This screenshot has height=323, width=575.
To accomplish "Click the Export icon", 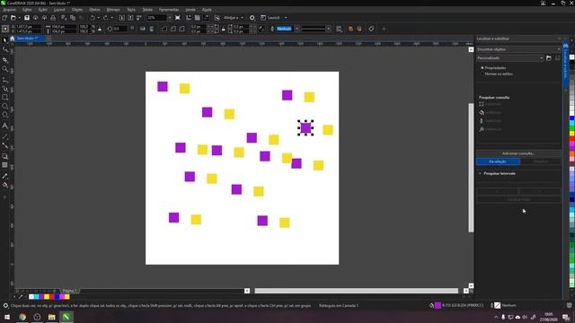I will pos(130,18).
